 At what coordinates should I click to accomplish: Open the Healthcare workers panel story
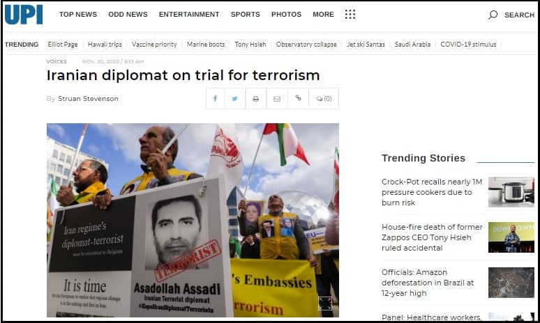click(431, 317)
